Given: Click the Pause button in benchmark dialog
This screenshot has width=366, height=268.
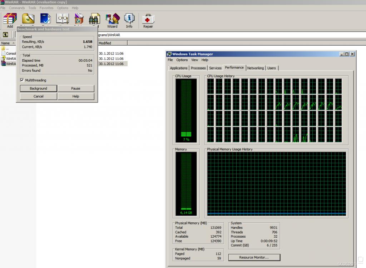Looking at the screenshot, I should [x=76, y=89].
